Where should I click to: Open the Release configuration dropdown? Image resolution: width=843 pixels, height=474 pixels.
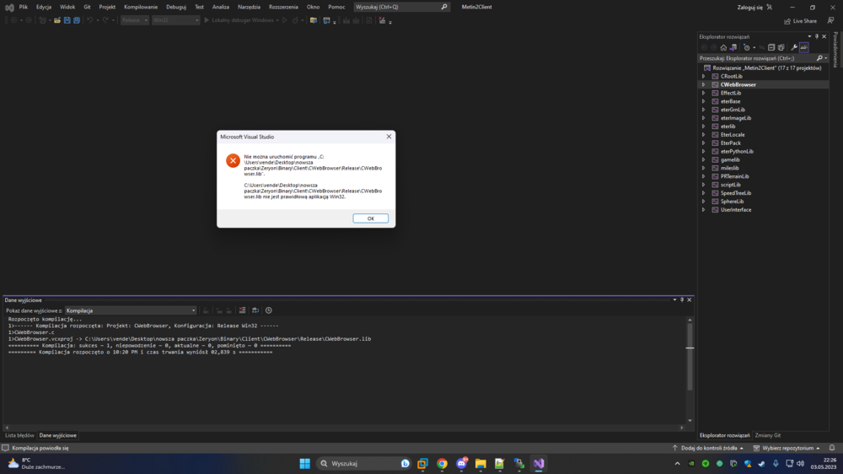click(134, 20)
